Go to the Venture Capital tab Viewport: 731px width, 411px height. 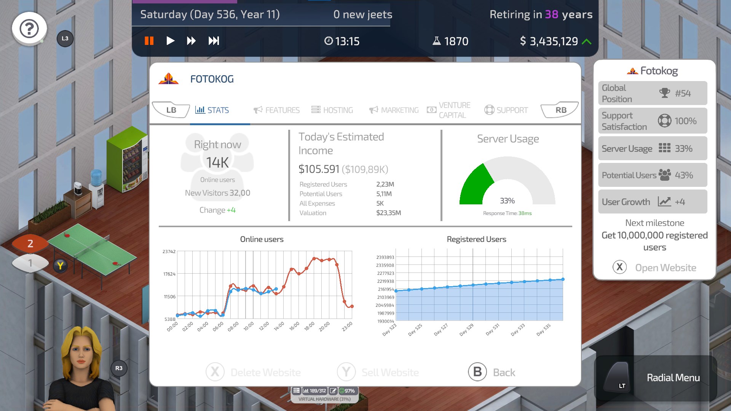[449, 110]
